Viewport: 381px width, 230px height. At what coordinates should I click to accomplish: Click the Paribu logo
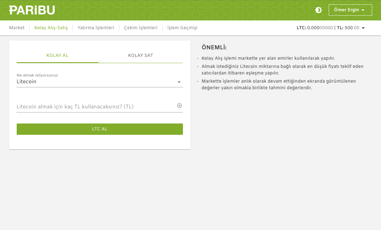(x=32, y=10)
